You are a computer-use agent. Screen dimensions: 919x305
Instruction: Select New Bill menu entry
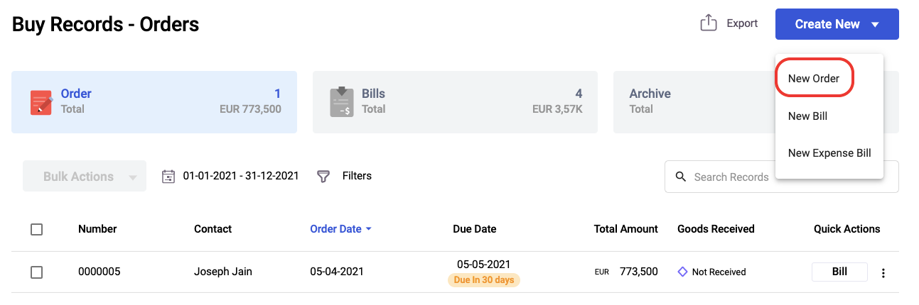click(807, 116)
